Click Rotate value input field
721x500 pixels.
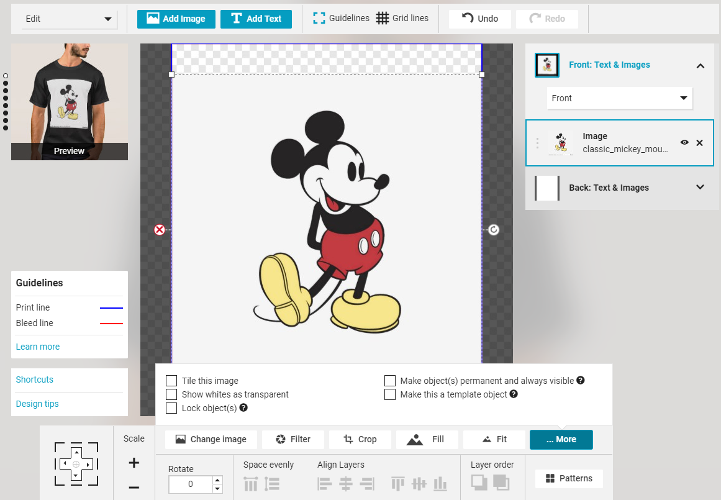coord(191,484)
